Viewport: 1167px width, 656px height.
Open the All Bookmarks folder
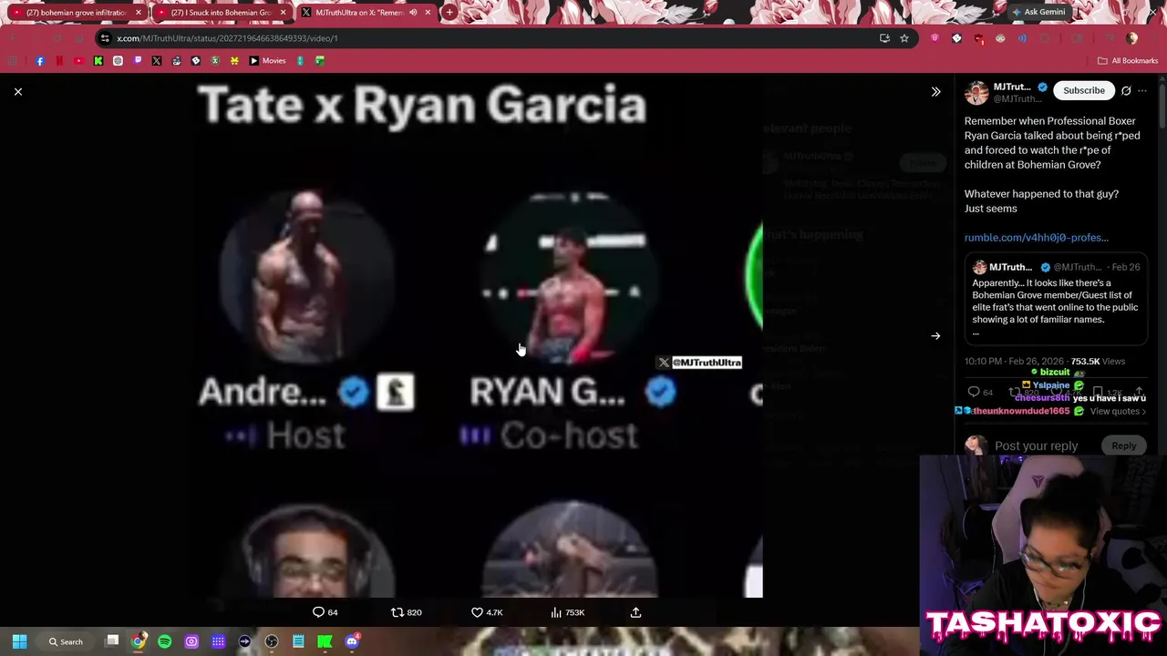point(1128,61)
